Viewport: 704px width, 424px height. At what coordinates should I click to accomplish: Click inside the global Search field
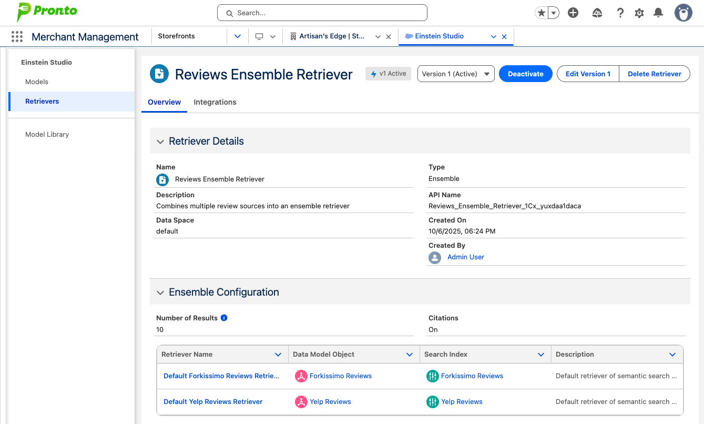[x=321, y=12]
